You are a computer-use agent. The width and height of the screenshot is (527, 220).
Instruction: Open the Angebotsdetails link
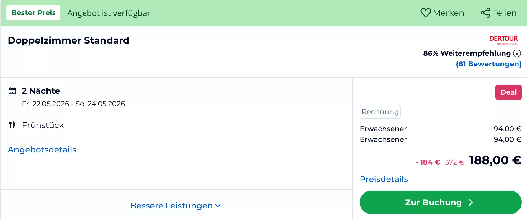42,150
